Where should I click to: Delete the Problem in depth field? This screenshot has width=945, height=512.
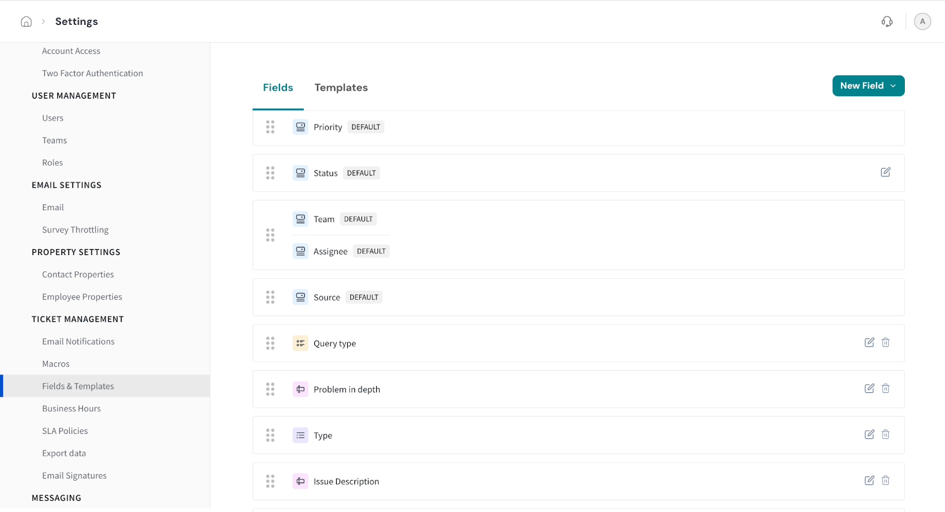pos(885,389)
